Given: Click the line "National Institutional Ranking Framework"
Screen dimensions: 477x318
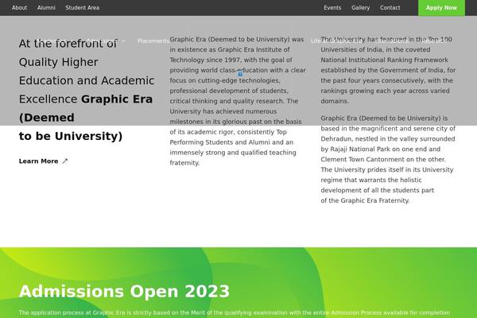Looking at the screenshot, I should pyautogui.click(x=384, y=60).
